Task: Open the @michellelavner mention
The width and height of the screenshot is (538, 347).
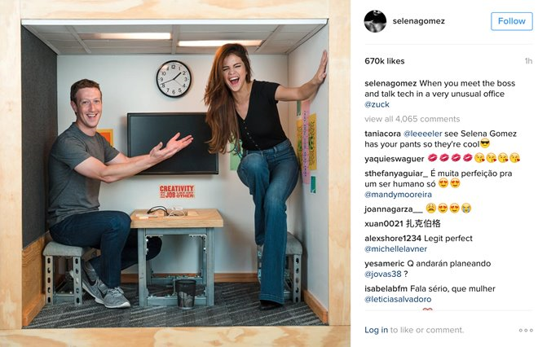Action: point(395,249)
